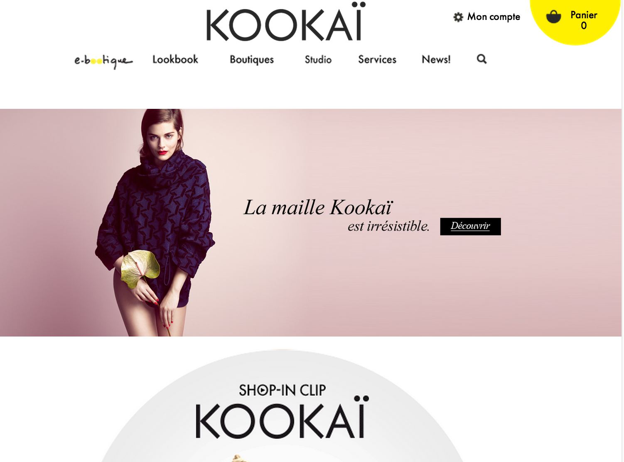The width and height of the screenshot is (624, 462).
Task: Open the handwritten e-boutique logo link
Action: pyautogui.click(x=103, y=61)
